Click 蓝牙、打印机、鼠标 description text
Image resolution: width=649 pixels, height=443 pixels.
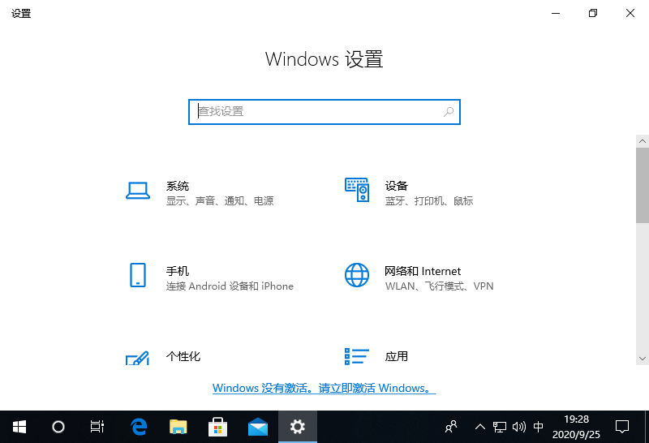pyautogui.click(x=429, y=201)
